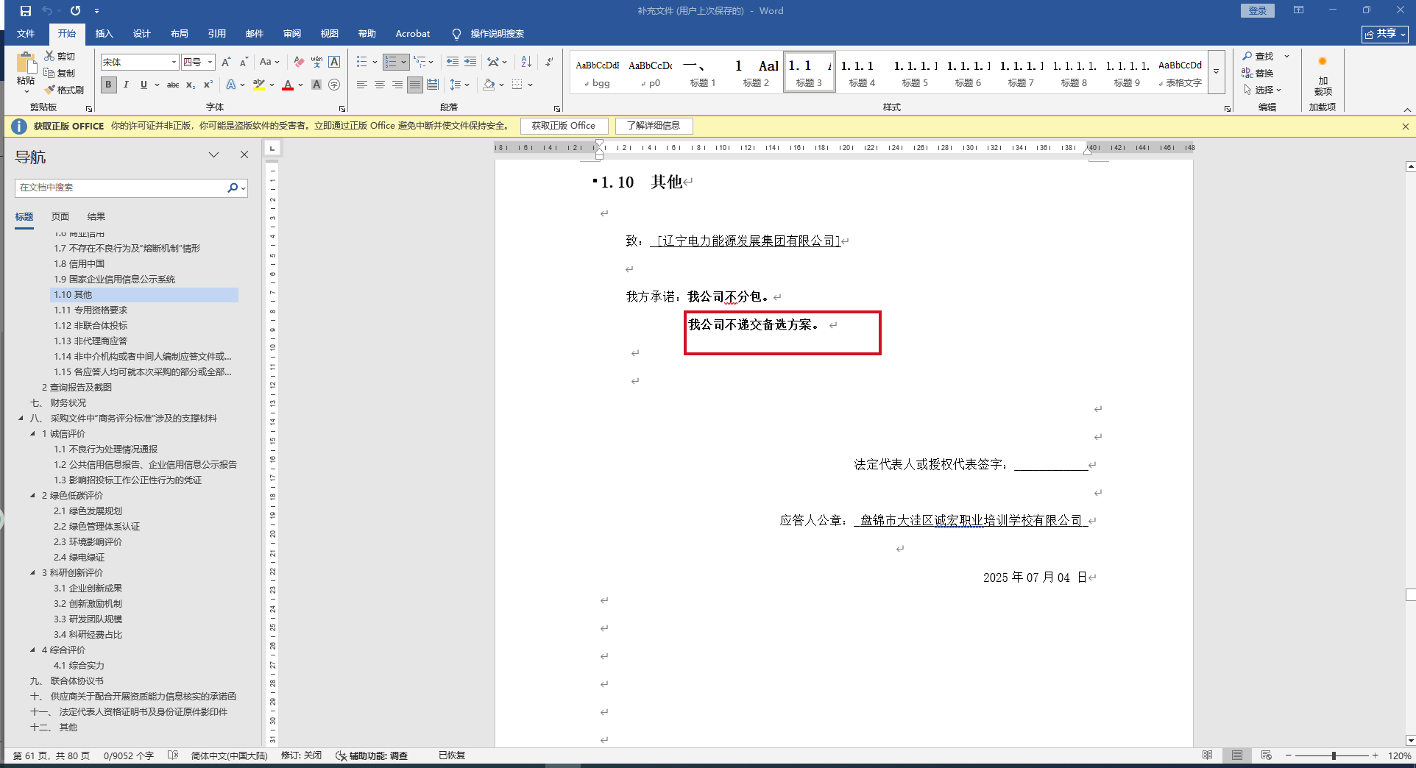
Task: Click the 获取正版 Office button
Action: pos(564,126)
